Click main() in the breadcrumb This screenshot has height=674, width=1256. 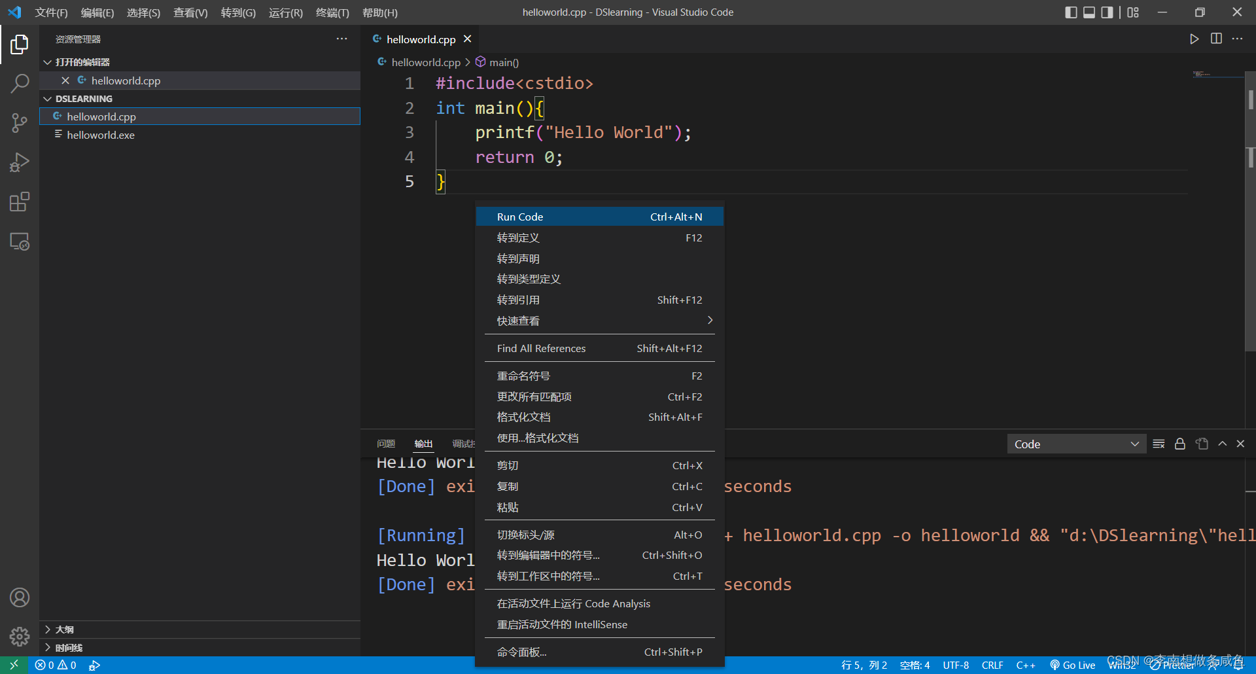[497, 62]
